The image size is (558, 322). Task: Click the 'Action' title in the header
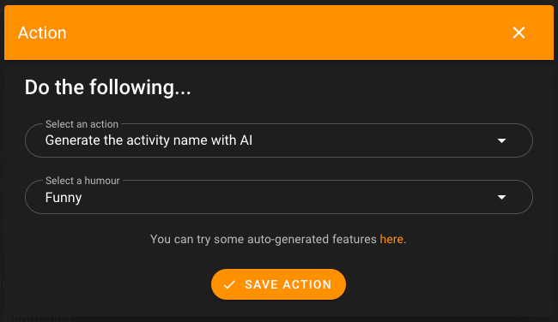pyautogui.click(x=42, y=33)
